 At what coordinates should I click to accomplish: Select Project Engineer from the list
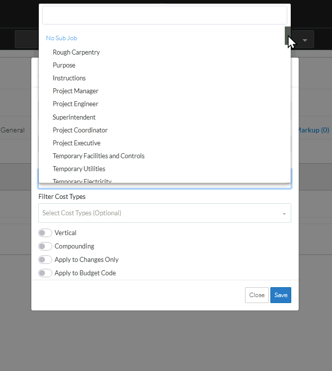pos(76,104)
